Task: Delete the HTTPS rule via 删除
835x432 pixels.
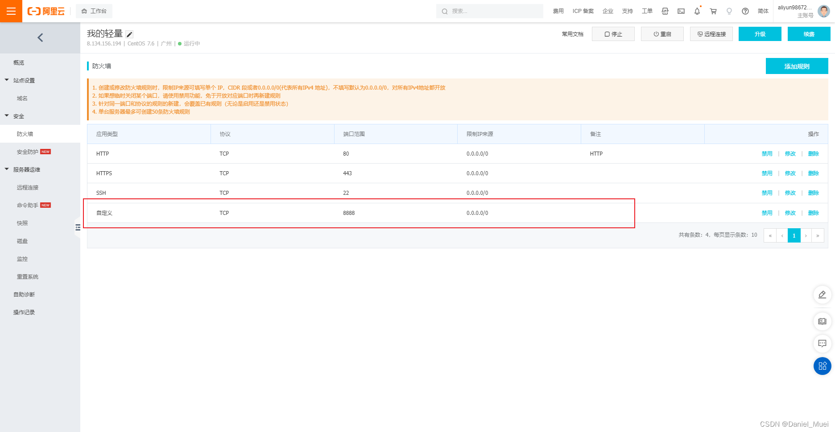Action: pyautogui.click(x=813, y=173)
